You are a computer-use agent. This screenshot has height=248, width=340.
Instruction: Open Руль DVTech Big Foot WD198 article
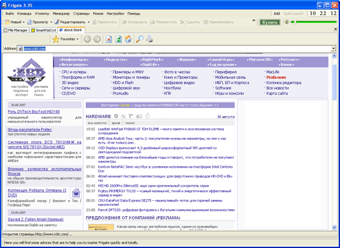click(33, 112)
